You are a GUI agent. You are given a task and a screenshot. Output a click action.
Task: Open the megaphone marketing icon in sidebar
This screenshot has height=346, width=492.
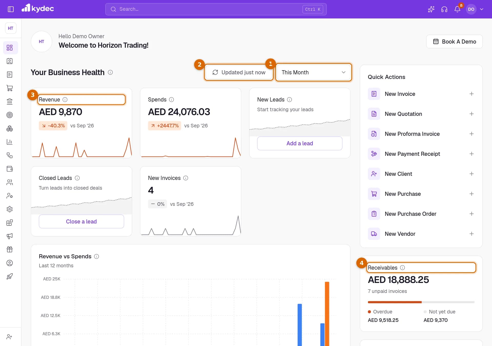click(x=10, y=236)
